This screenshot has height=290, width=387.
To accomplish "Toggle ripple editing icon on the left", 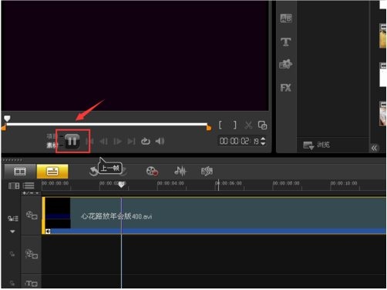I will tap(13, 218).
